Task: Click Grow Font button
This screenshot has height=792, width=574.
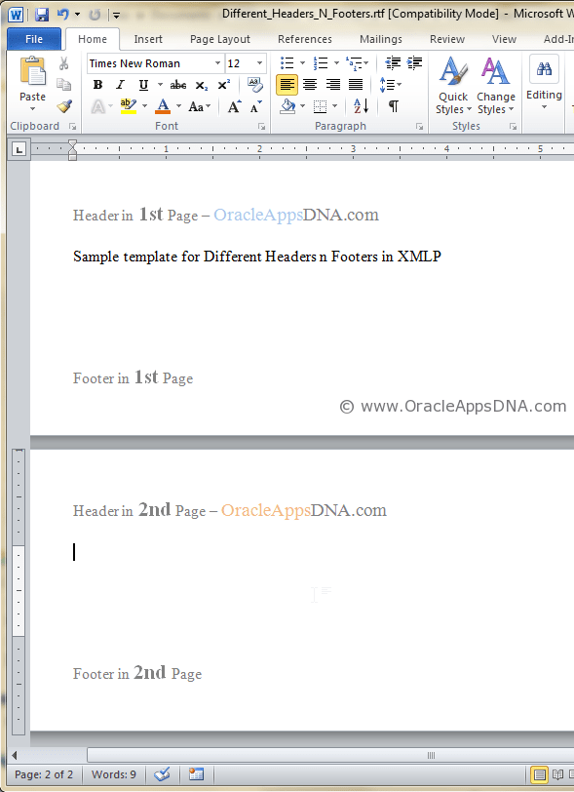Action: coord(234,106)
